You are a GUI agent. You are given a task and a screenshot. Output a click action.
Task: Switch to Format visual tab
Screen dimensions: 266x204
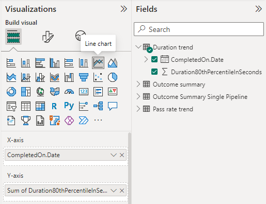point(48,37)
